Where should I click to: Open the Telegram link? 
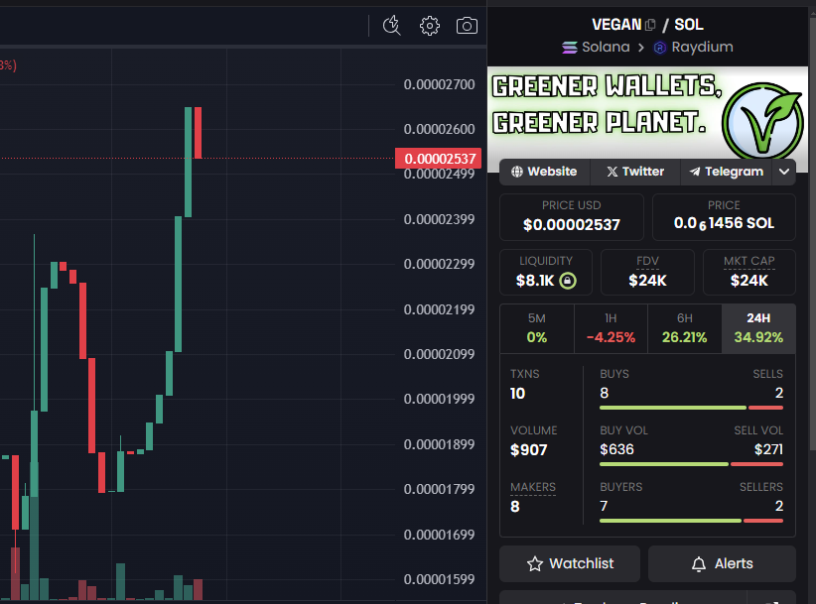pyautogui.click(x=727, y=172)
